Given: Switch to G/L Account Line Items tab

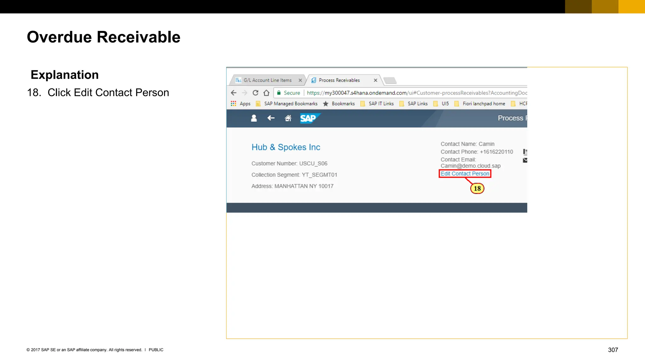Looking at the screenshot, I should coord(267,80).
